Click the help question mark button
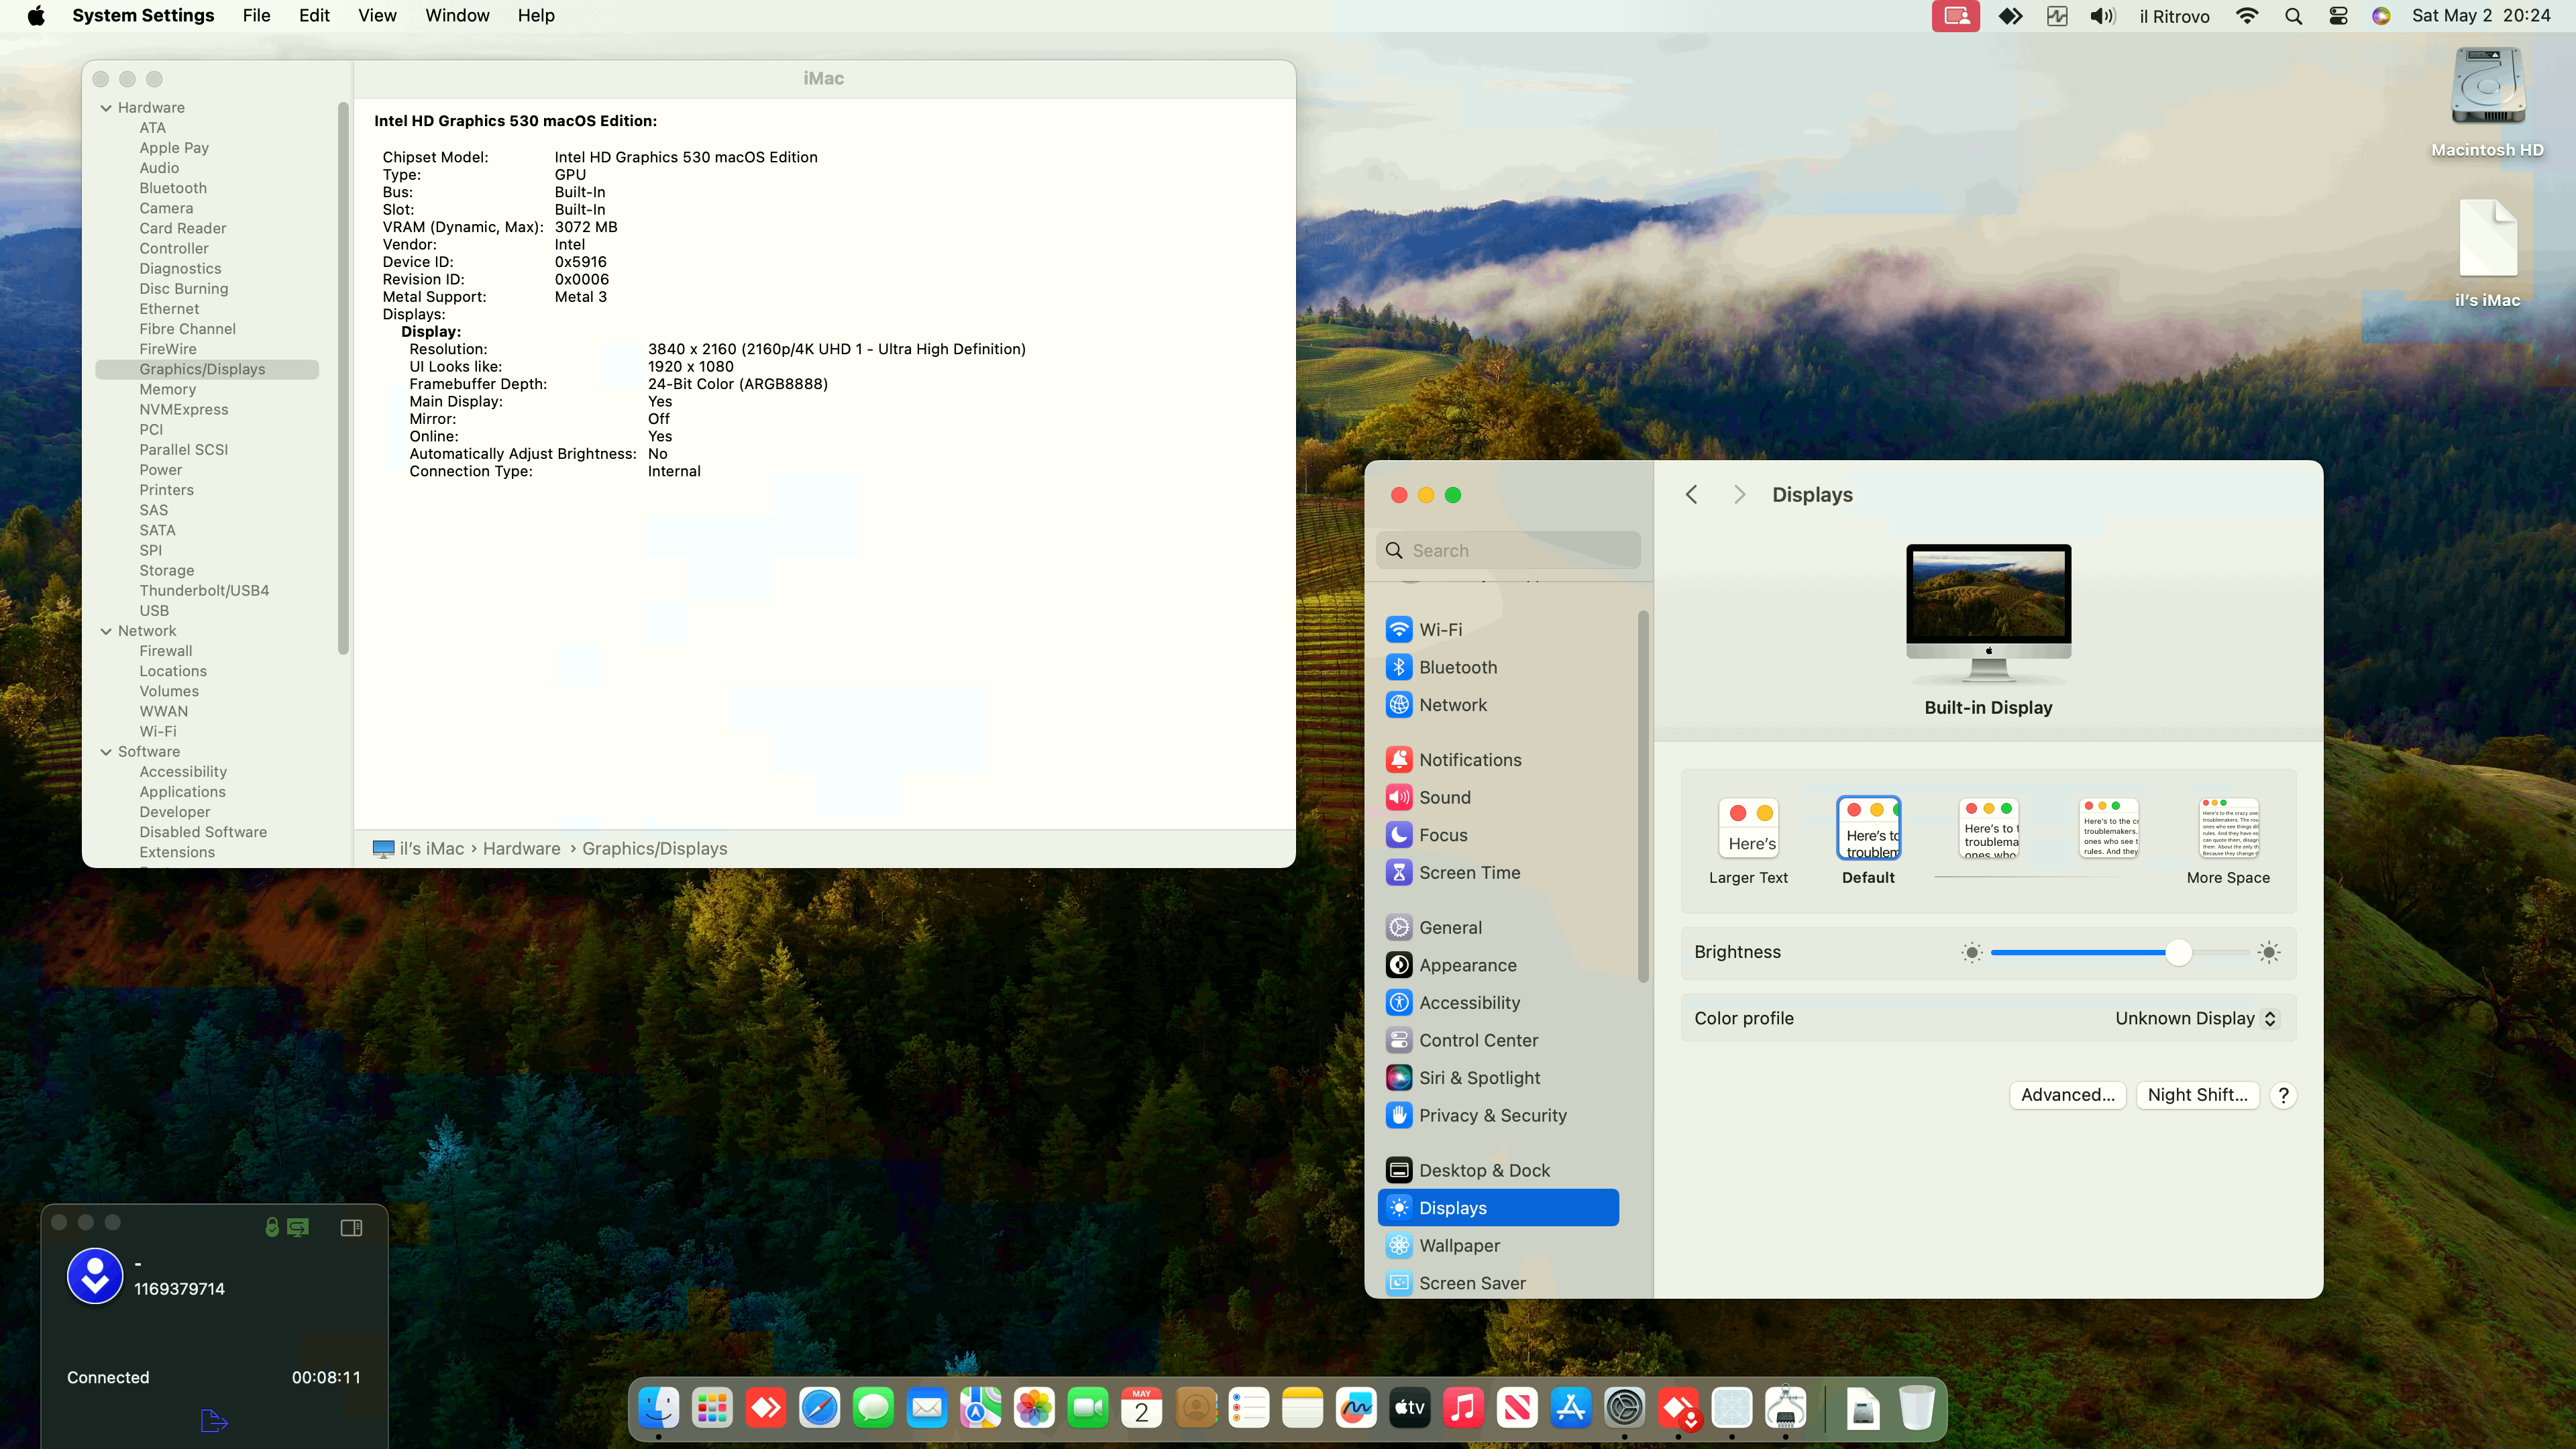The width and height of the screenshot is (2576, 1449). (2283, 1095)
